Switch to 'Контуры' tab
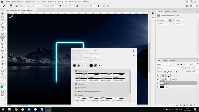 click(x=173, y=60)
